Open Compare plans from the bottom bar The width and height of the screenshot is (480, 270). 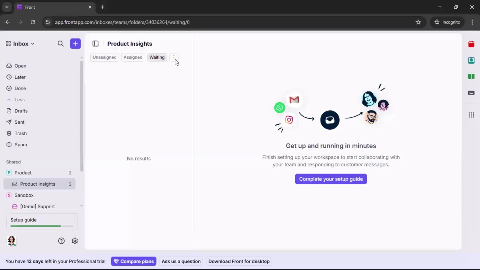pyautogui.click(x=134, y=261)
